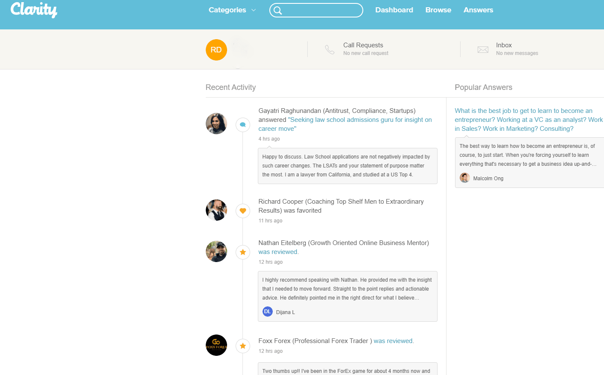This screenshot has width=604, height=375.
Task: Click Nathan Eitelberg's was reviewed link
Action: pos(278,252)
